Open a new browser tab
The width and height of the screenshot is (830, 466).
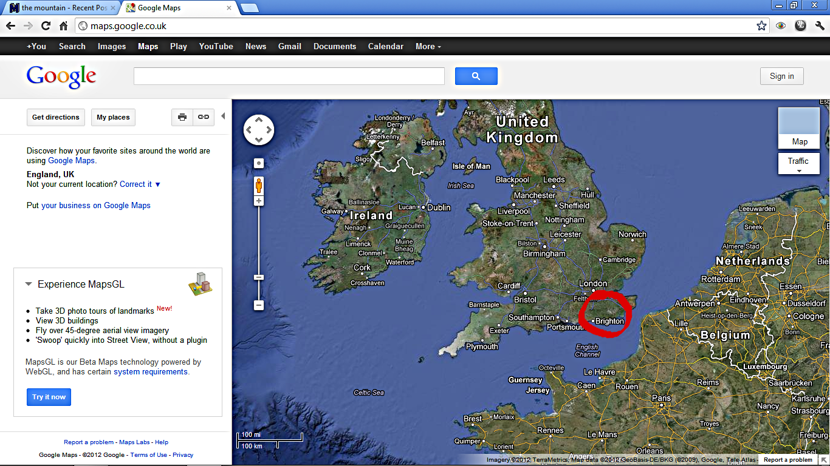(249, 8)
